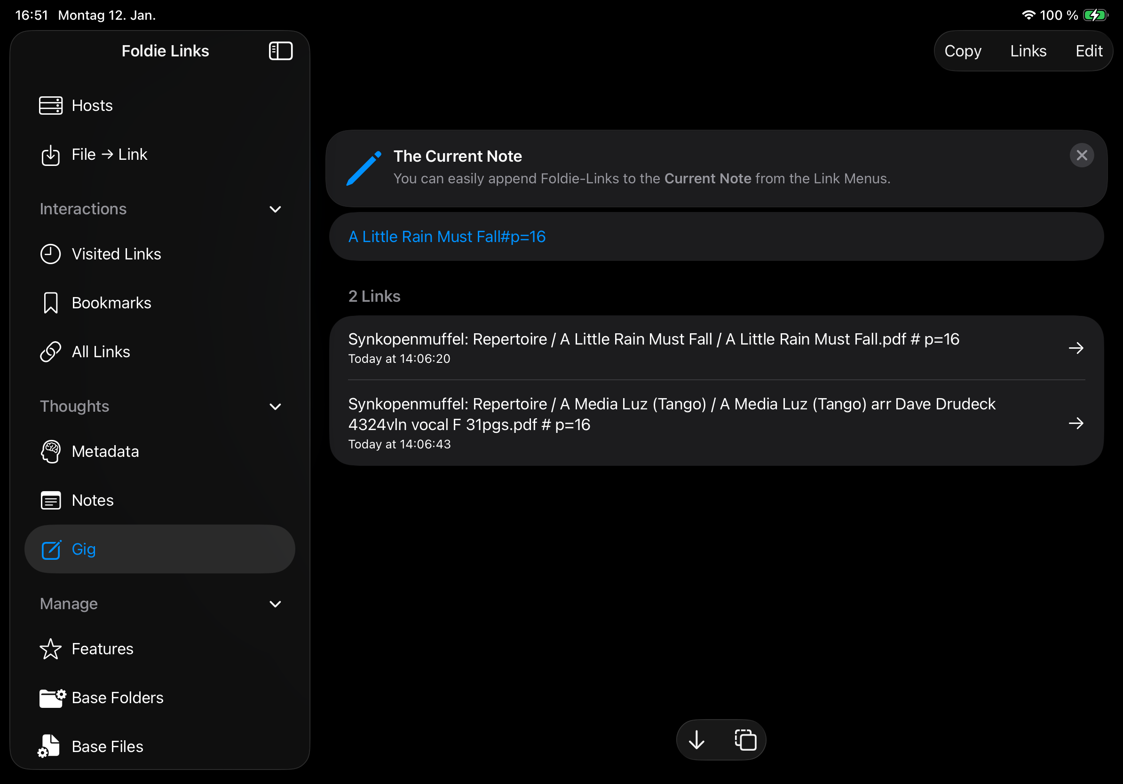Tap the Edit button
Screen dimensions: 1123x784
click(1089, 51)
